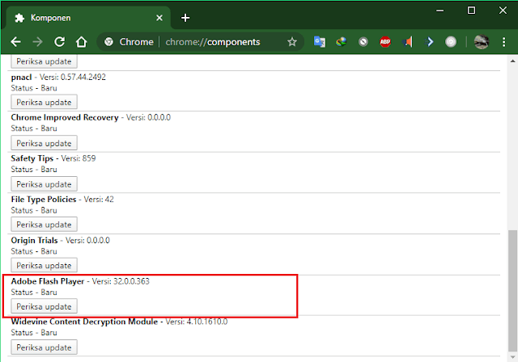Open Chrome's three-dot menu
518x362 pixels.
[x=503, y=42]
